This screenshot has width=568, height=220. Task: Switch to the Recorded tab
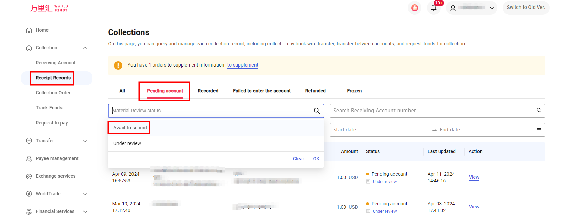pyautogui.click(x=208, y=91)
